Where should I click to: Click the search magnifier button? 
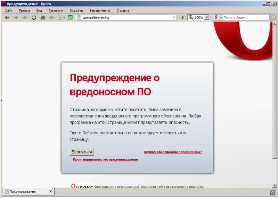[273, 17]
